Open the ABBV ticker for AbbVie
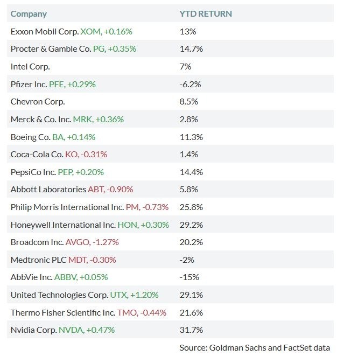The width and height of the screenshot is (344, 356). point(65,277)
